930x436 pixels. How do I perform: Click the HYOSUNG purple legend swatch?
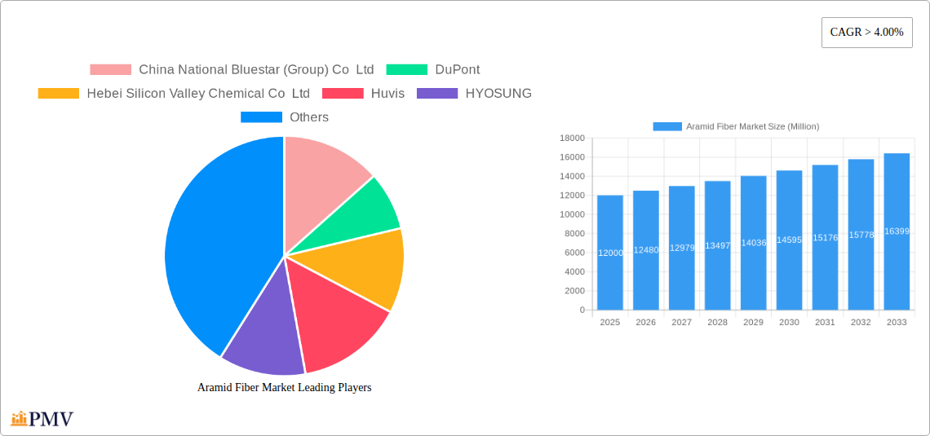(x=437, y=94)
